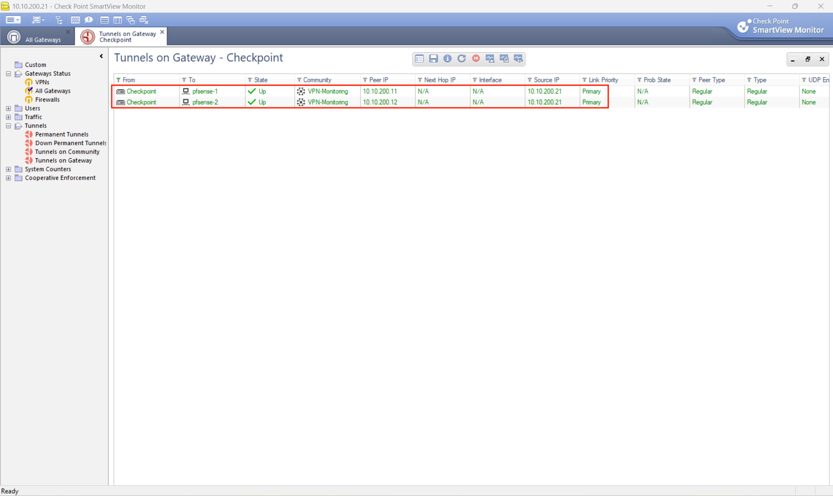Switch to the All Gateways tab
833x496 pixels.
click(37, 37)
